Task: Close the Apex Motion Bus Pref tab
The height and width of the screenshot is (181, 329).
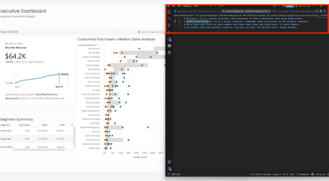Action: [x=218, y=11]
